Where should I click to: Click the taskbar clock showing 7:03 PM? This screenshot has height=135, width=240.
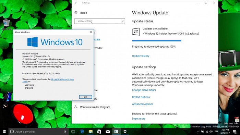[x=225, y=132]
